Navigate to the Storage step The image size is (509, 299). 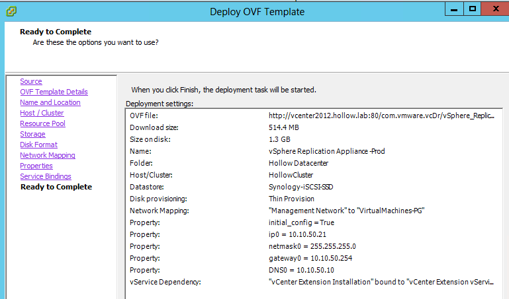click(32, 134)
